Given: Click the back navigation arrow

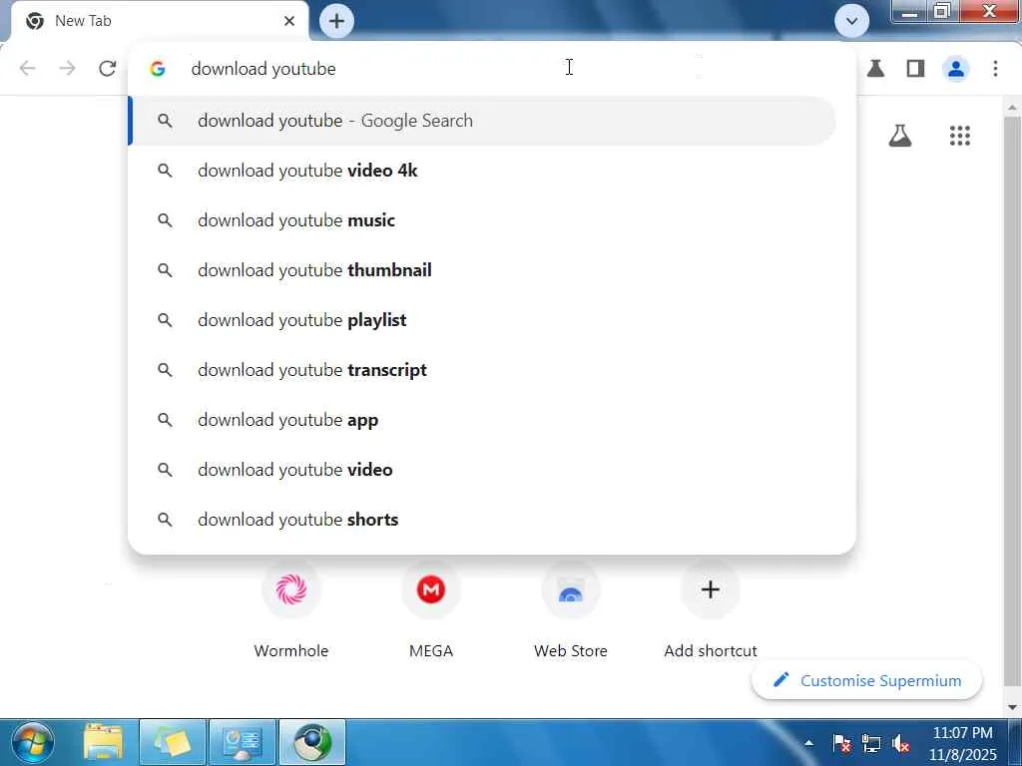Looking at the screenshot, I should [27, 69].
